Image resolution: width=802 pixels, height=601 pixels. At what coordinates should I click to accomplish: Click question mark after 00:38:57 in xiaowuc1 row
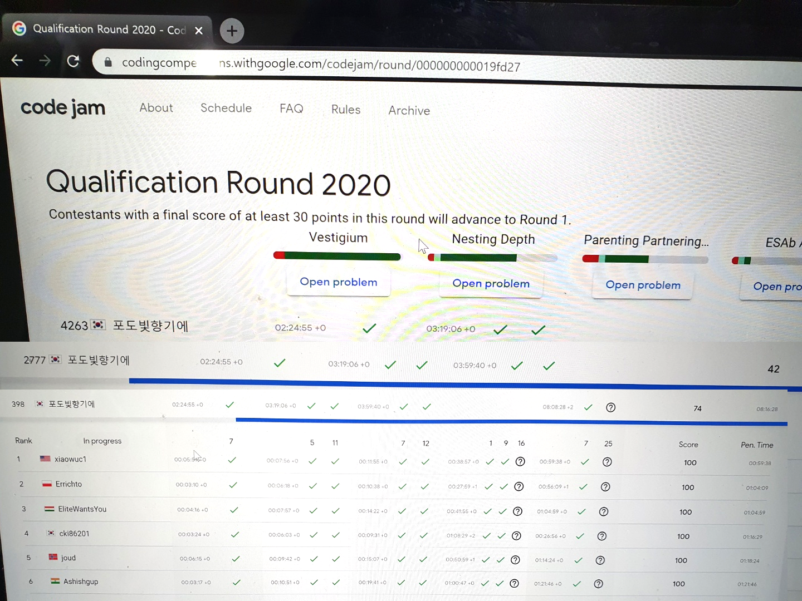coord(520,461)
